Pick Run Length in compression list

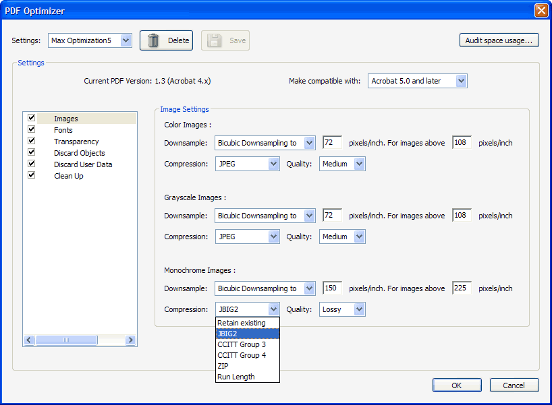(236, 377)
